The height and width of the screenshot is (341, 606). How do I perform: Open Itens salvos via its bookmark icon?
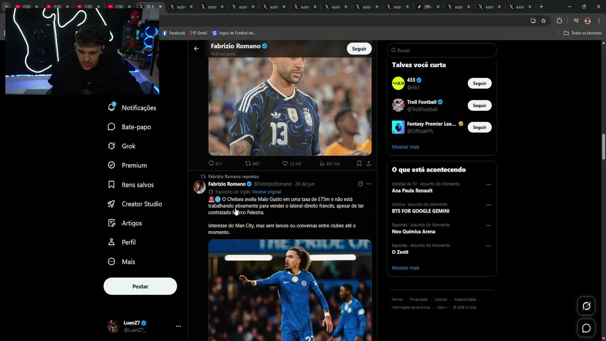pyautogui.click(x=112, y=185)
